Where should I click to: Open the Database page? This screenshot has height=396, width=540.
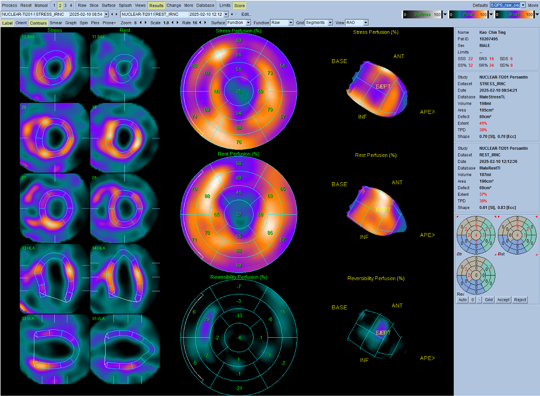click(x=205, y=5)
